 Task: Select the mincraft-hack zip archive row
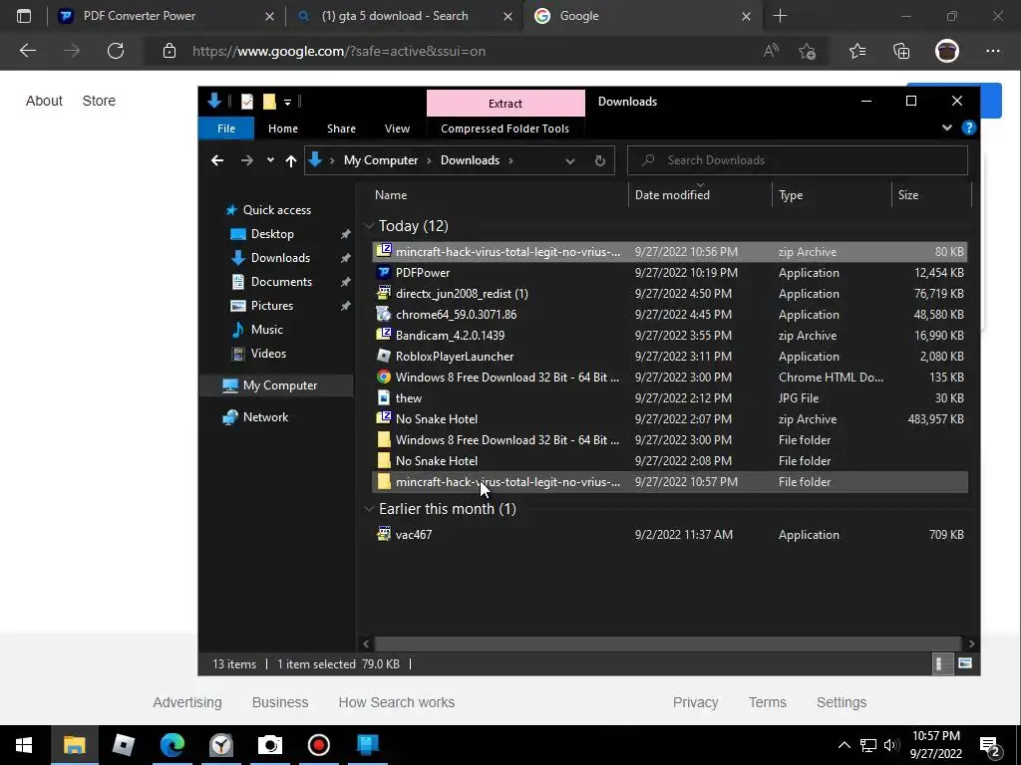[669, 252]
